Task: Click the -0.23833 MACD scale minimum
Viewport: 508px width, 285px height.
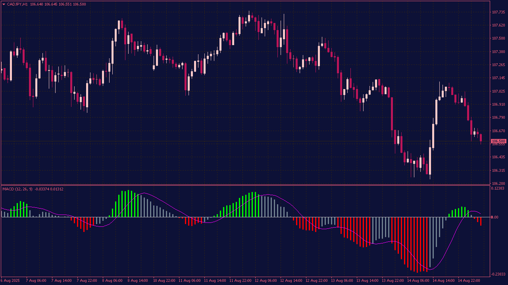Action: 498,274
